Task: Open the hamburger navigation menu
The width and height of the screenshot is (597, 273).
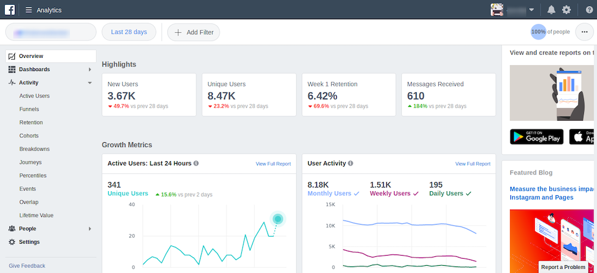Action: pyautogui.click(x=29, y=10)
